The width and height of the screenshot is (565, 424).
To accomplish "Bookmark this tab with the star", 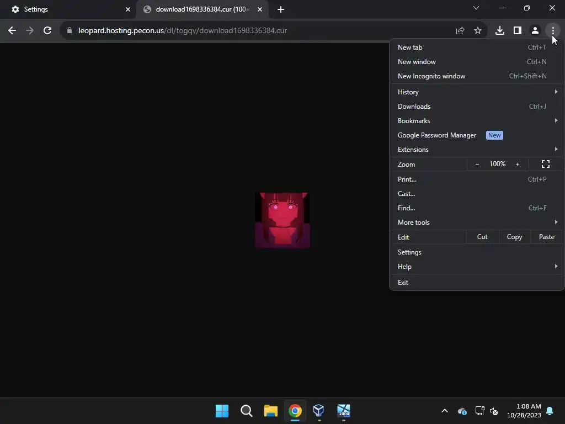I will point(478,31).
